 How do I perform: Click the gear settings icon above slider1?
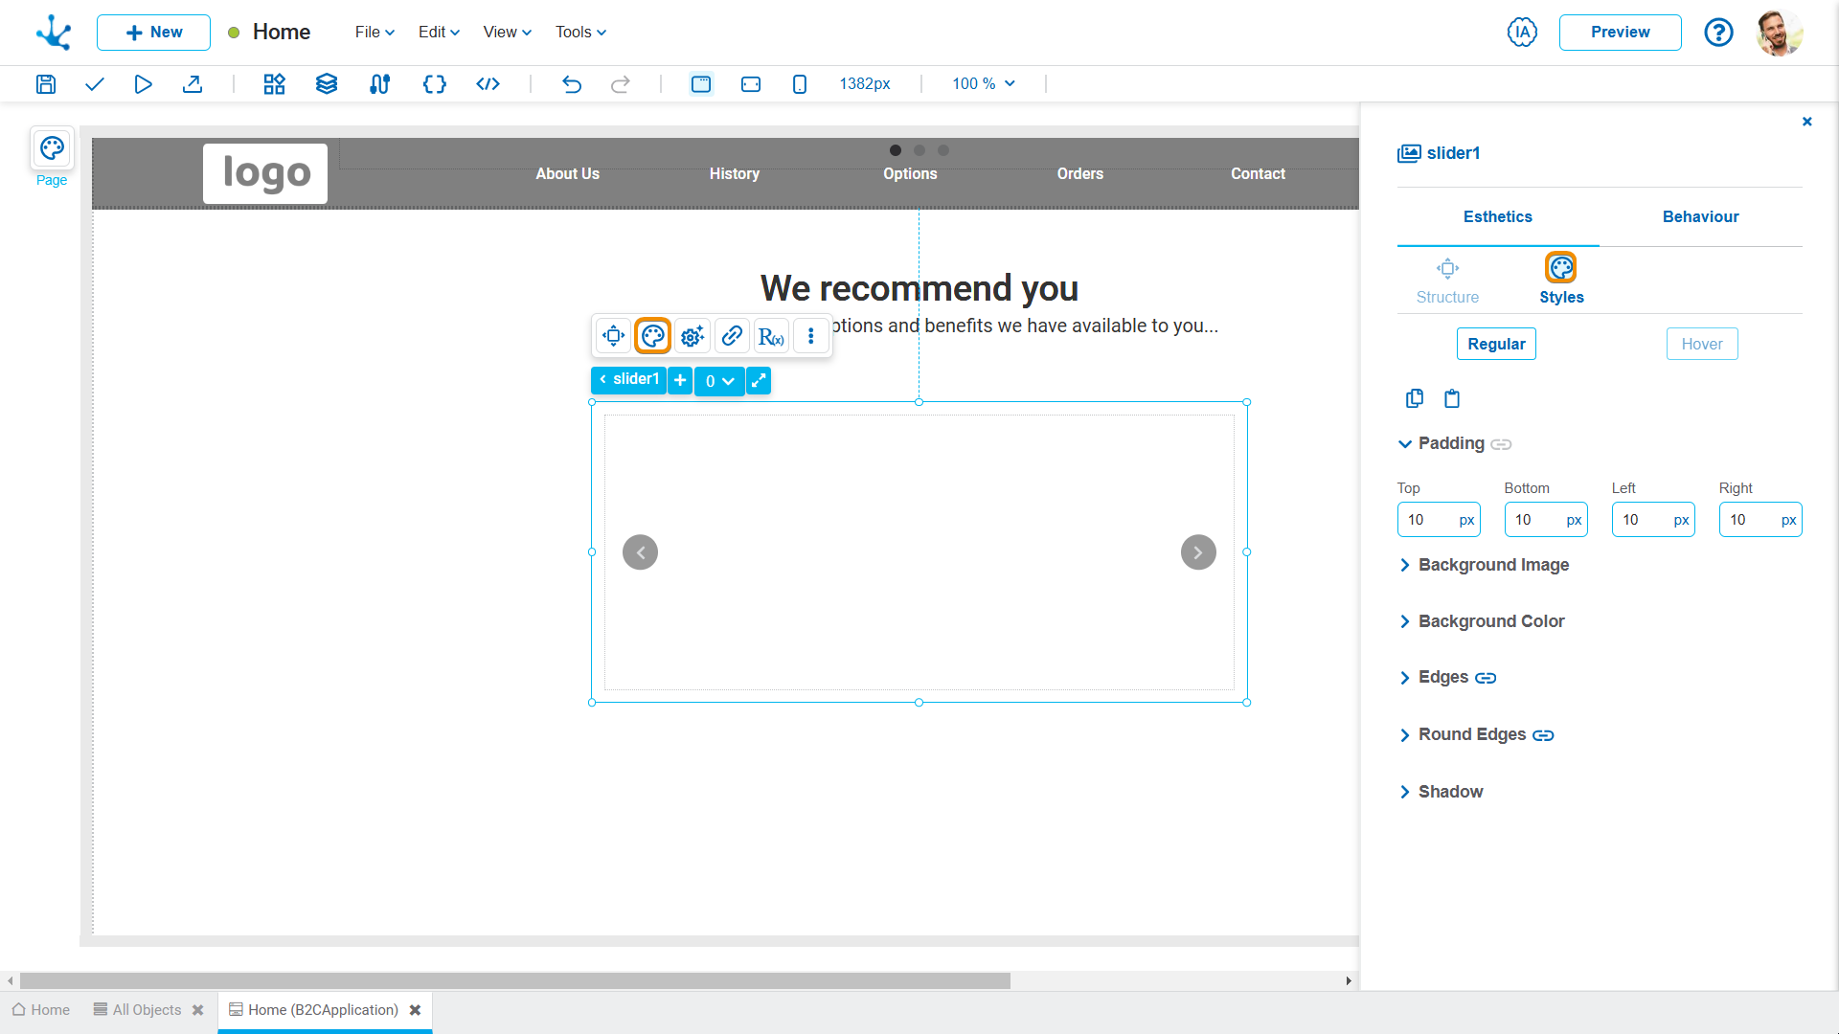point(692,336)
